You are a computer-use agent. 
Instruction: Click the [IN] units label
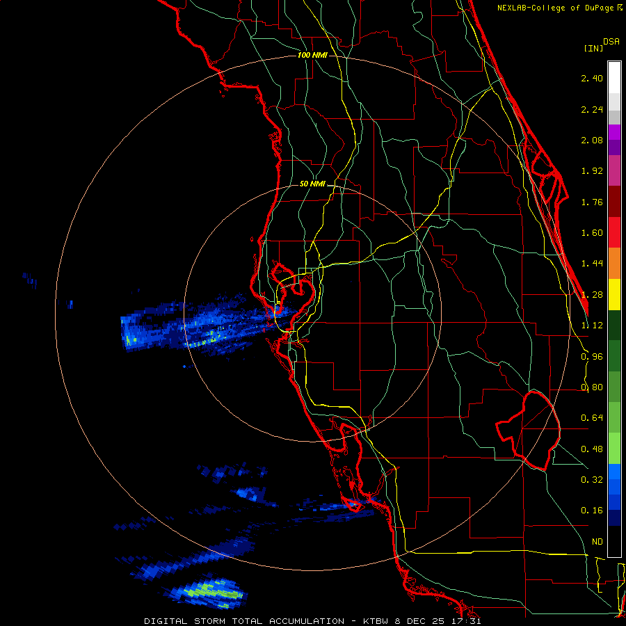tap(593, 48)
